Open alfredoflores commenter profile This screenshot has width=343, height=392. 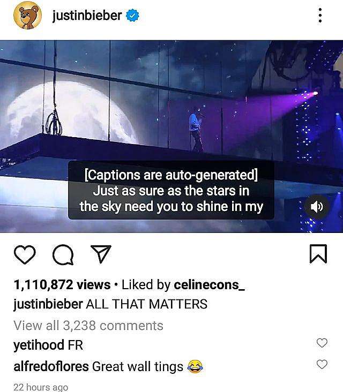51,367
